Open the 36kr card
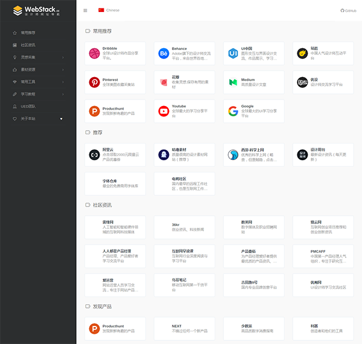The width and height of the screenshot is (362, 344). click(185, 227)
